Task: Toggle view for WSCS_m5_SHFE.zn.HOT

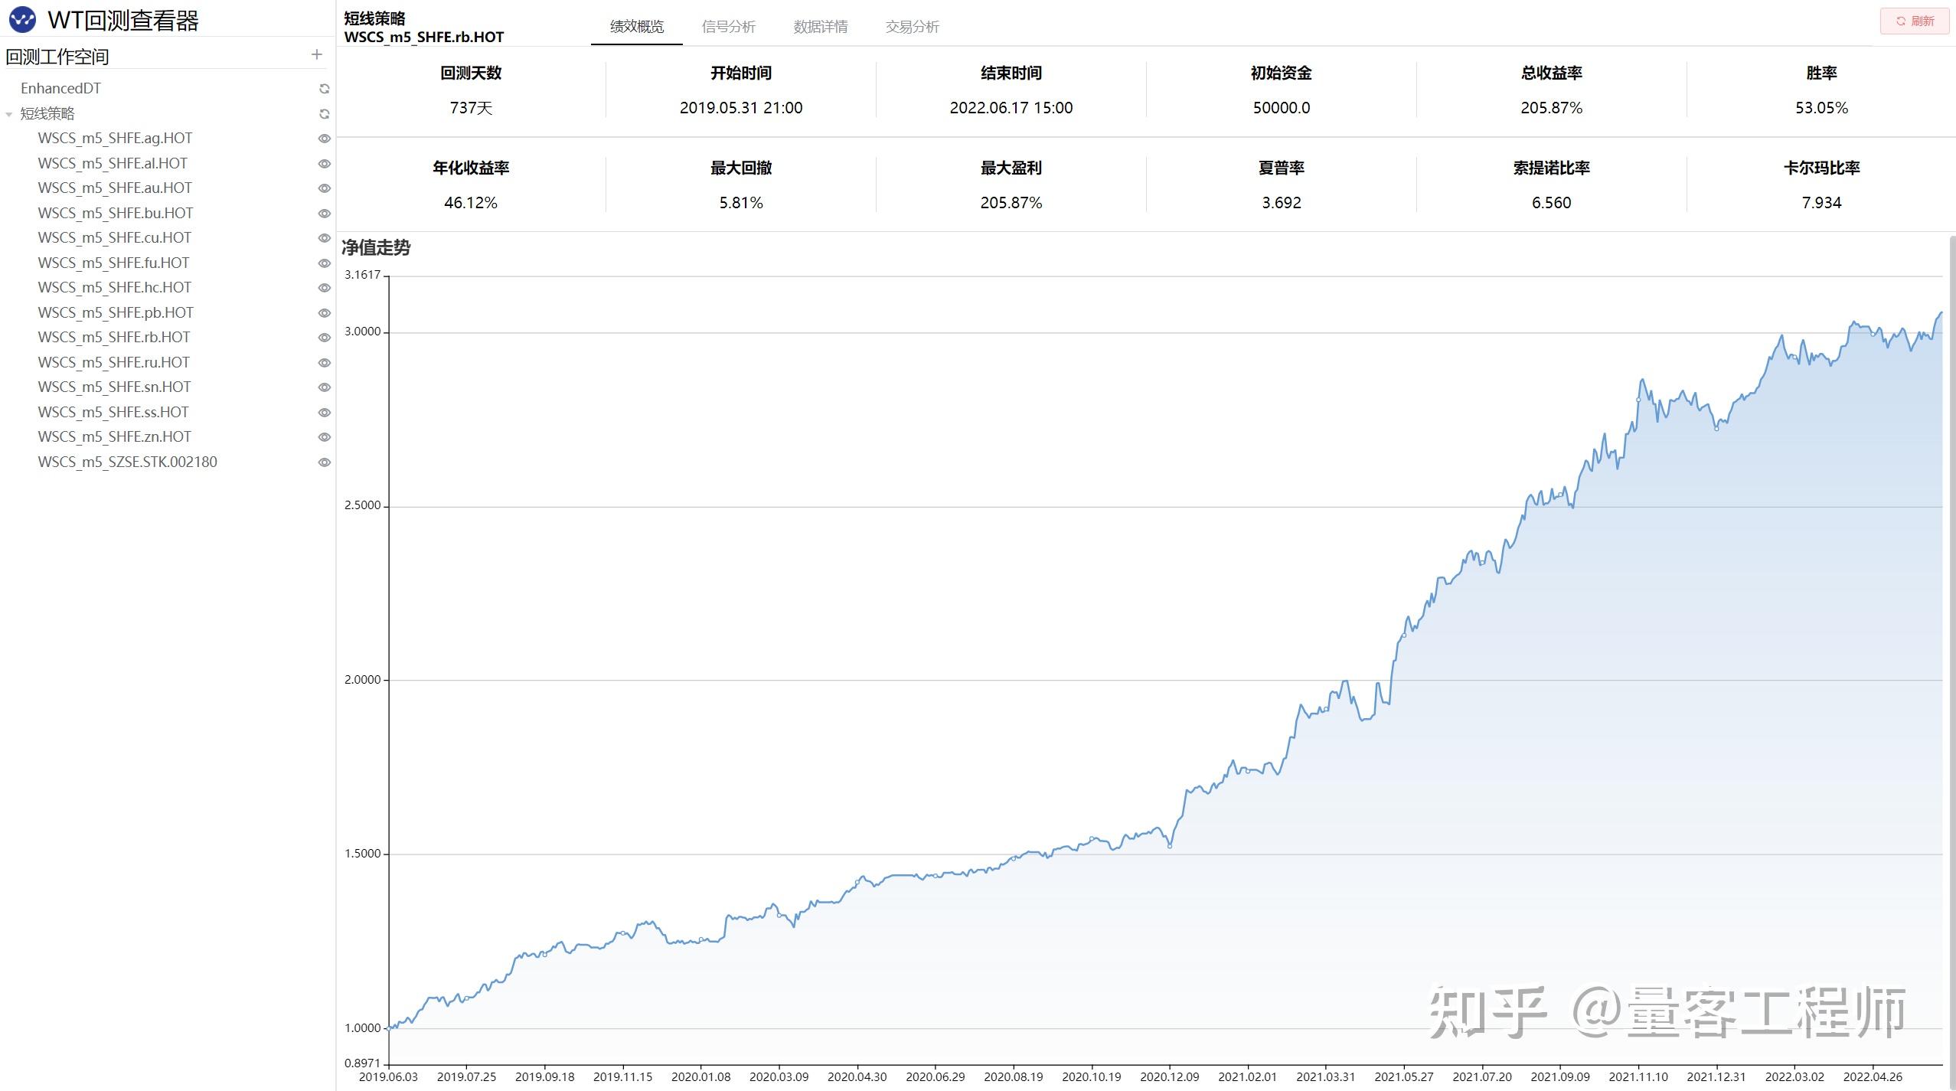Action: (325, 437)
